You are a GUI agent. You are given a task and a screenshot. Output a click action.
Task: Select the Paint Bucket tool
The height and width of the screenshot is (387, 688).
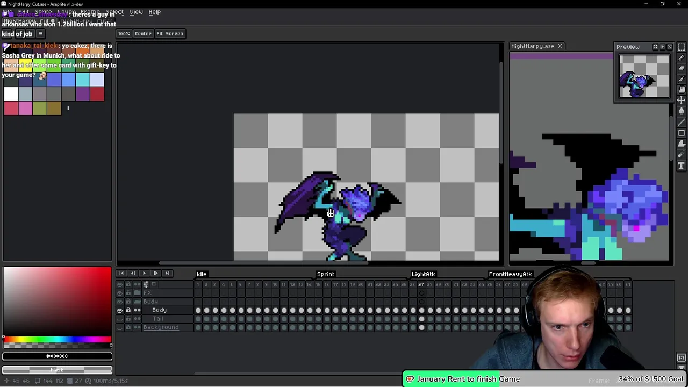[682, 111]
